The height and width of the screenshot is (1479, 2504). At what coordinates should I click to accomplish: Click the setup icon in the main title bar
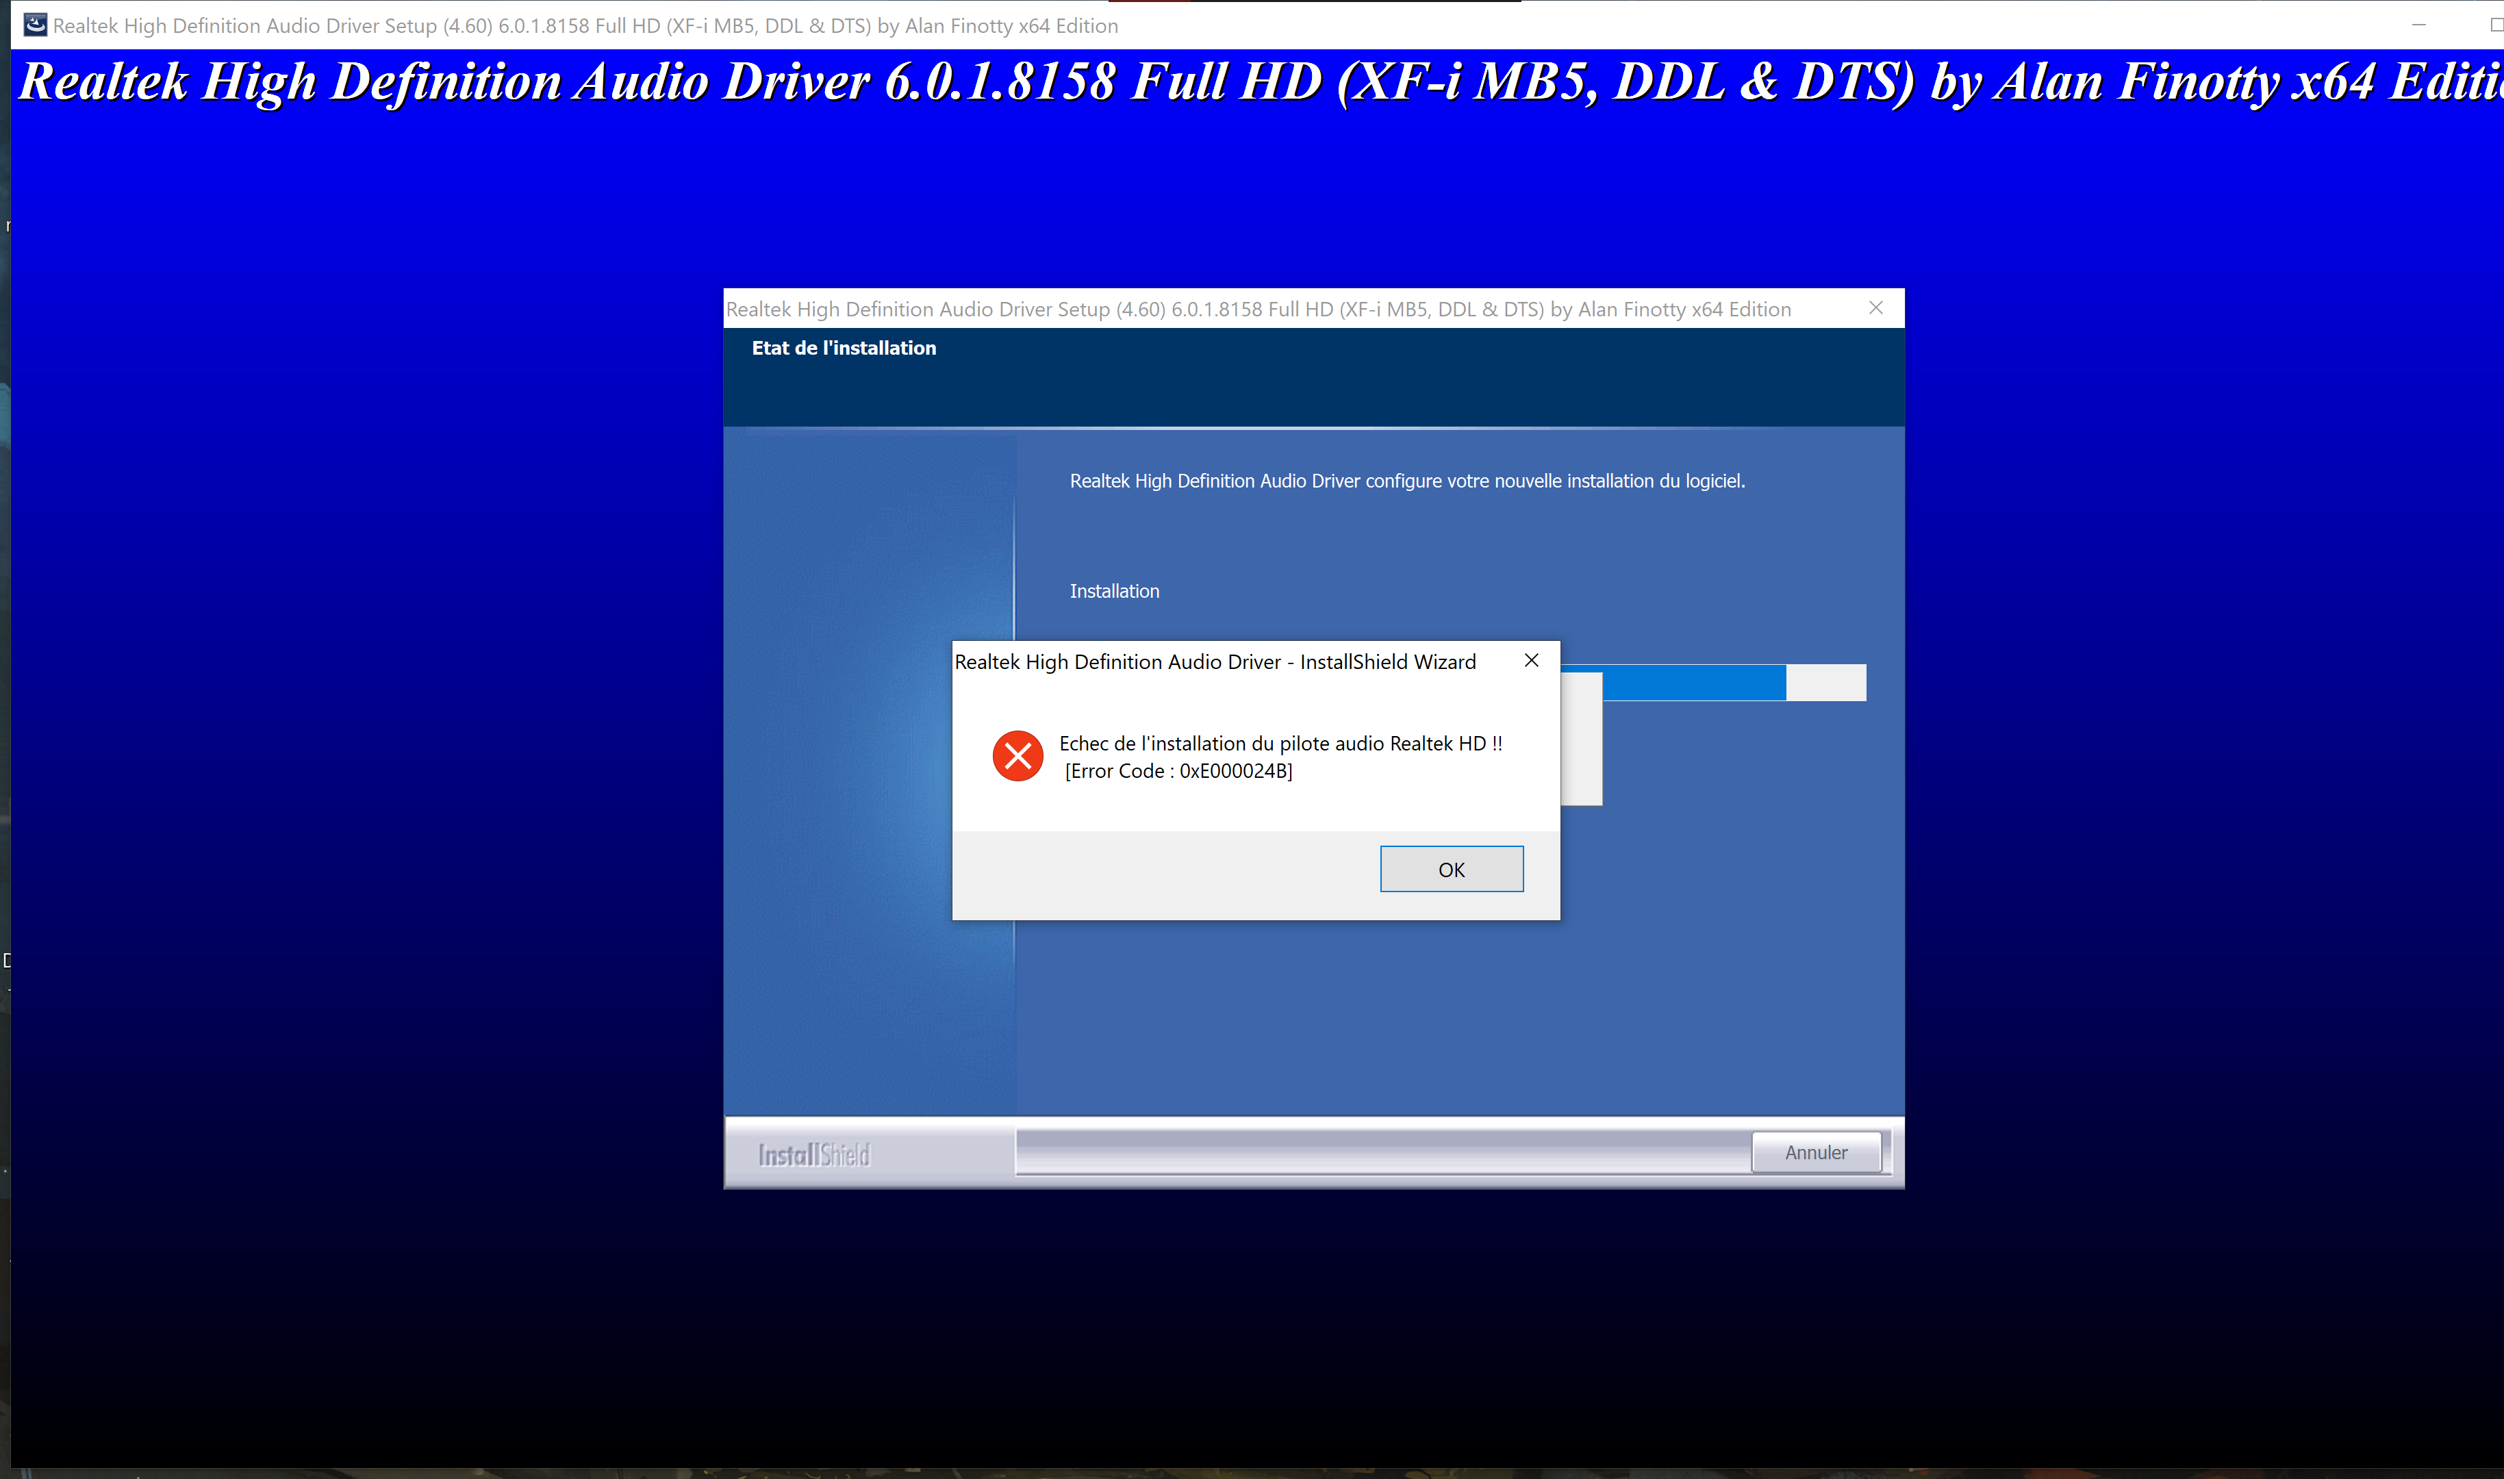click(x=35, y=25)
